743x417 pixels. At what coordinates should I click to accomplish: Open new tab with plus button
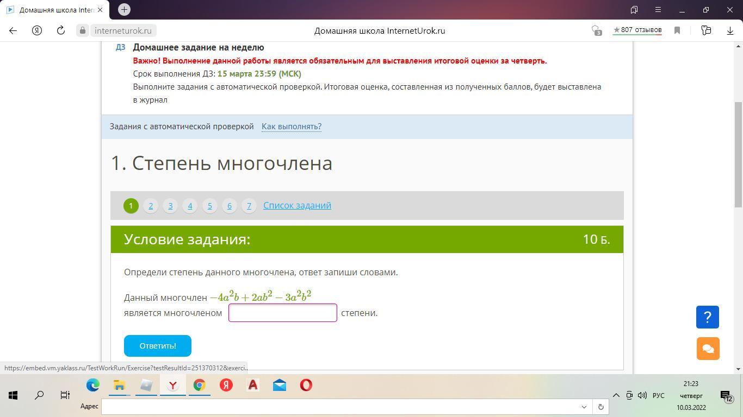[124, 10]
